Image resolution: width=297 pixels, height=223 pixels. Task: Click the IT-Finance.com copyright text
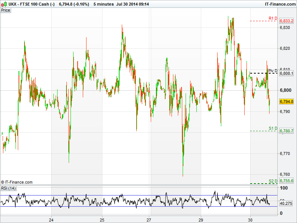pos(17,182)
